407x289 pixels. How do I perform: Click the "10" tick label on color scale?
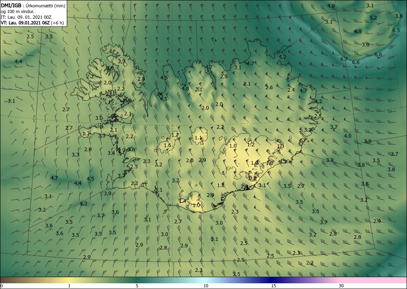[x=206, y=286]
